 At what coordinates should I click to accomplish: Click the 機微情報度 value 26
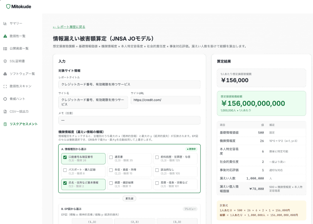pos(262,141)
